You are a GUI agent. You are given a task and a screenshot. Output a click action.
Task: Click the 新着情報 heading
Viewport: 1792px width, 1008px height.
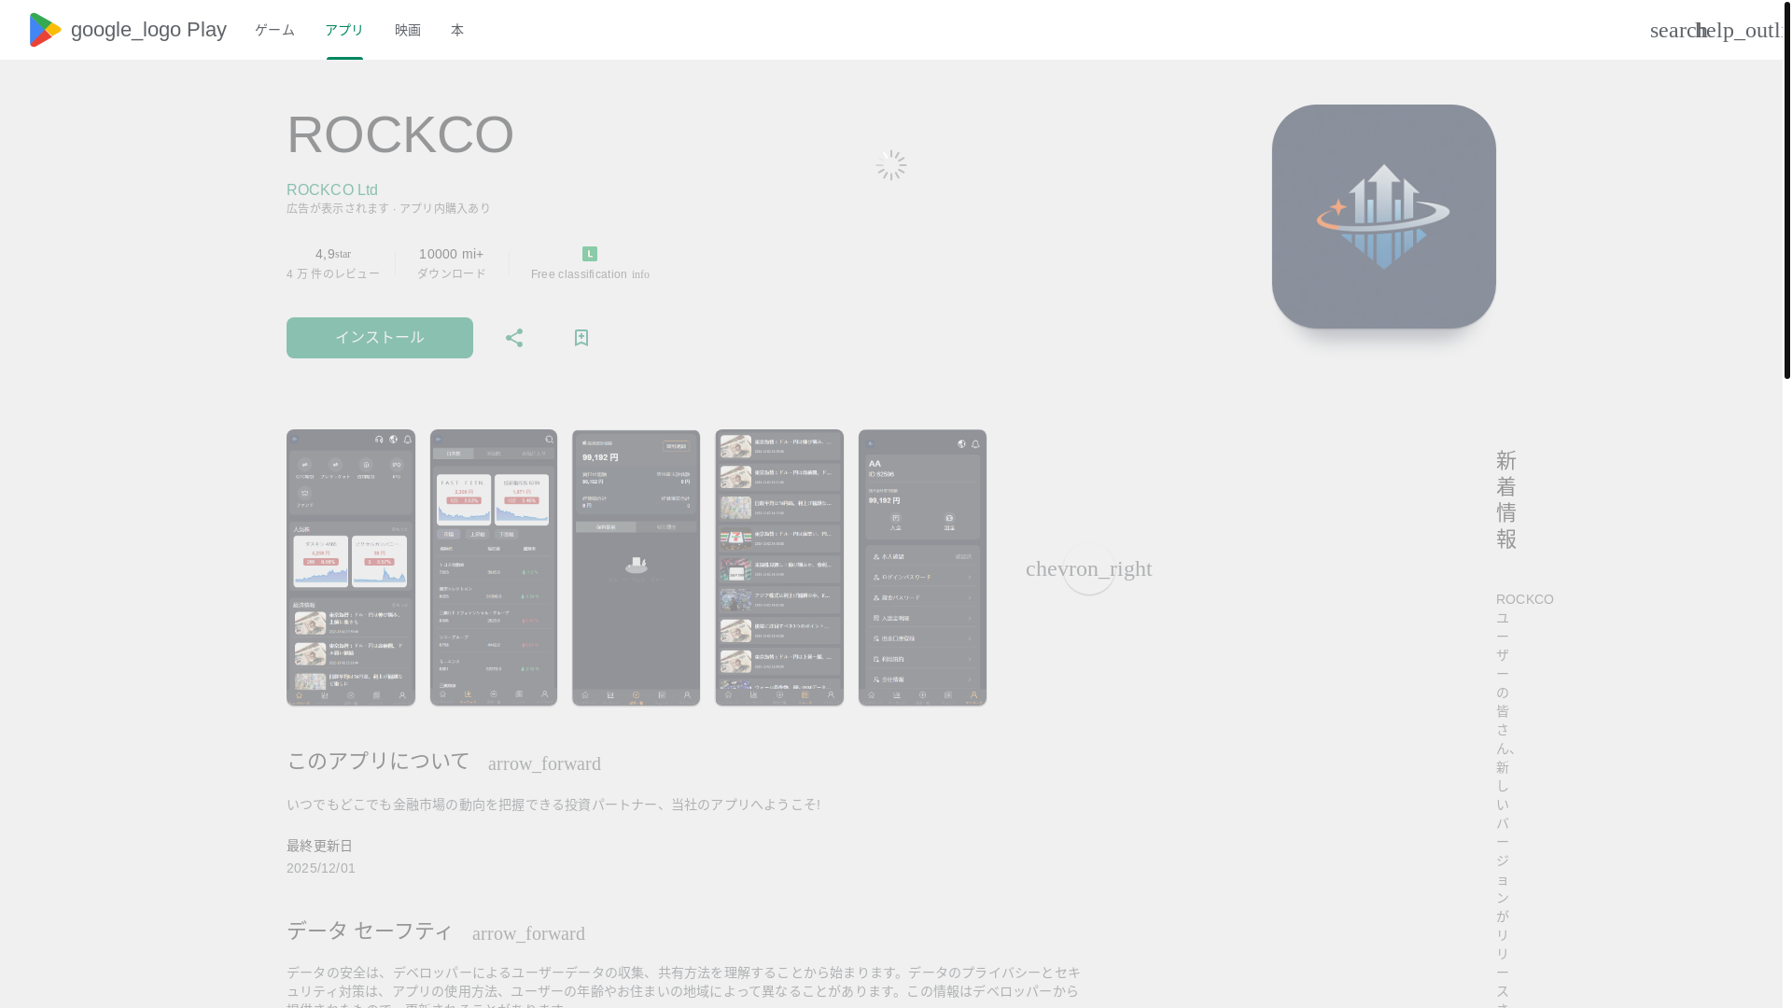[x=1506, y=500]
